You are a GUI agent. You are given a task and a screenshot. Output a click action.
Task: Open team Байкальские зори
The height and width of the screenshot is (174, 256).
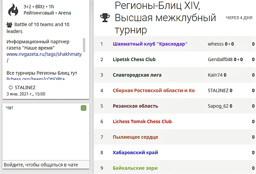pyautogui.click(x=135, y=168)
